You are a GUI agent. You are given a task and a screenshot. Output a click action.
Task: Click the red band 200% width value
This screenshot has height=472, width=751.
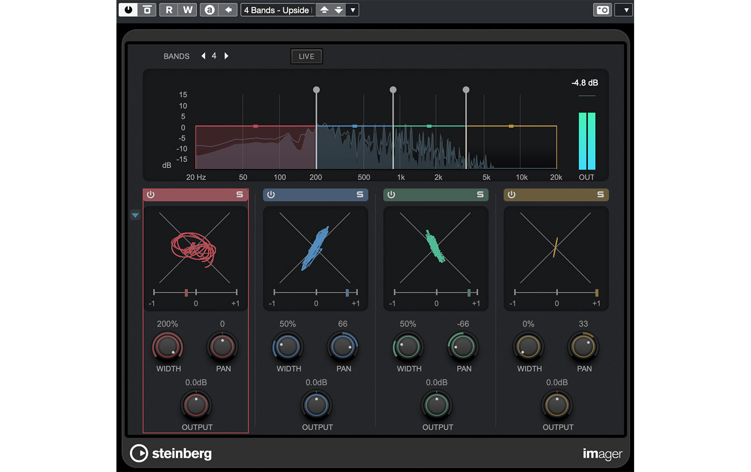pos(167,324)
